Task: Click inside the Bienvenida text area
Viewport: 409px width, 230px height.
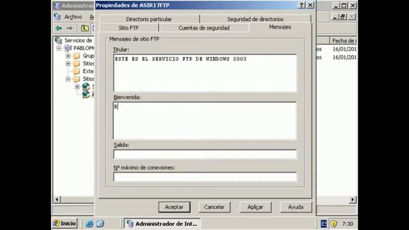Action: click(x=205, y=121)
